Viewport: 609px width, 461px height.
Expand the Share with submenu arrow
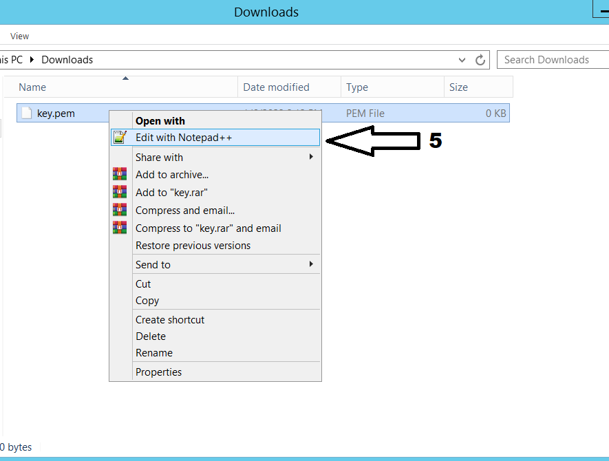click(x=311, y=157)
